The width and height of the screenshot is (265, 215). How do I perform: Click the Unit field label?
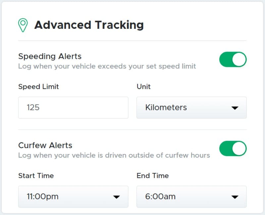point(143,86)
